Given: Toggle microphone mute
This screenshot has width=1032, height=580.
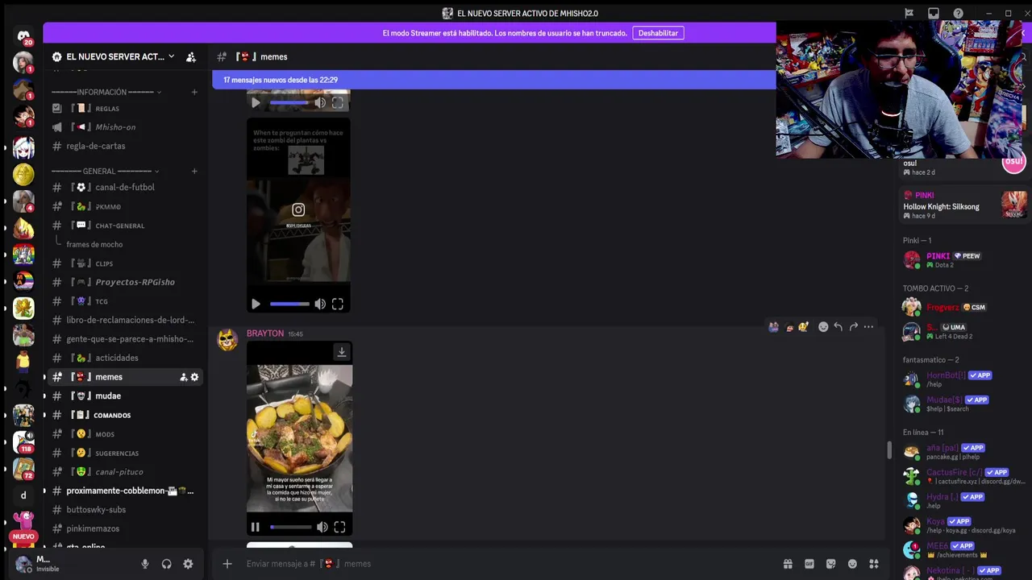Looking at the screenshot, I should tap(145, 564).
